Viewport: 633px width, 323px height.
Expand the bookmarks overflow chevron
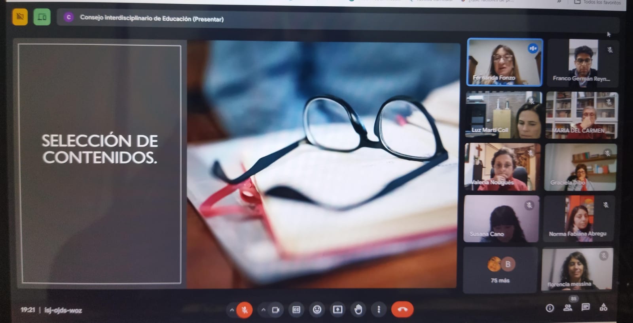pos(559,2)
